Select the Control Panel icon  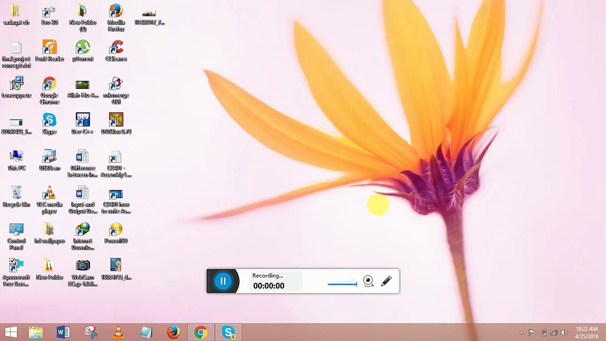[x=16, y=237]
